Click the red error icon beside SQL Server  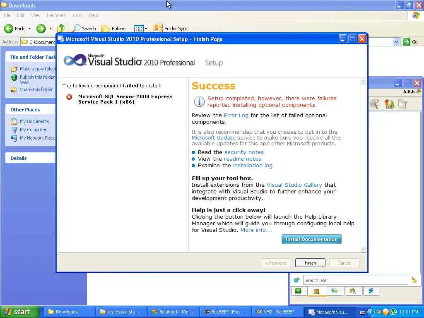tap(69, 97)
